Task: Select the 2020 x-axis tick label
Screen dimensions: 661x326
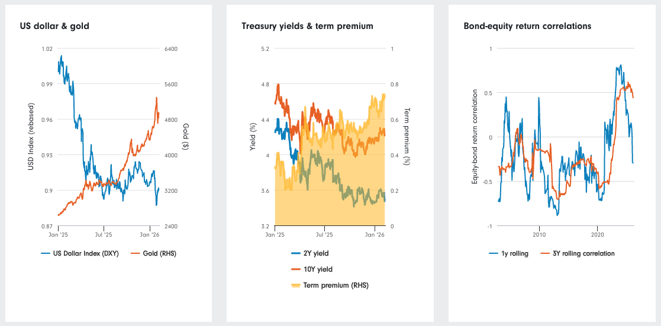Action: (x=598, y=235)
